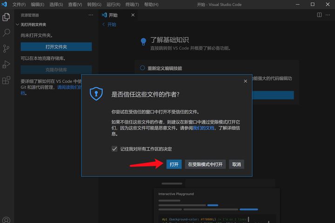This screenshot has width=335, height=223.
Task: Toggle 记住我对所有工作区的决定 checkbox
Action: [114, 149]
